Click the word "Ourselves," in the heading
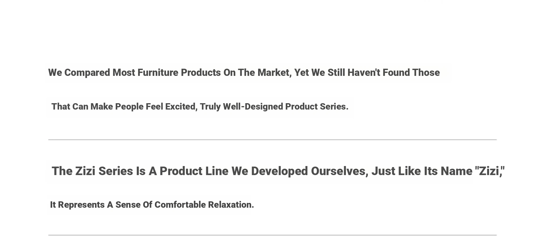The height and width of the screenshot is (239, 545). tap(340, 171)
